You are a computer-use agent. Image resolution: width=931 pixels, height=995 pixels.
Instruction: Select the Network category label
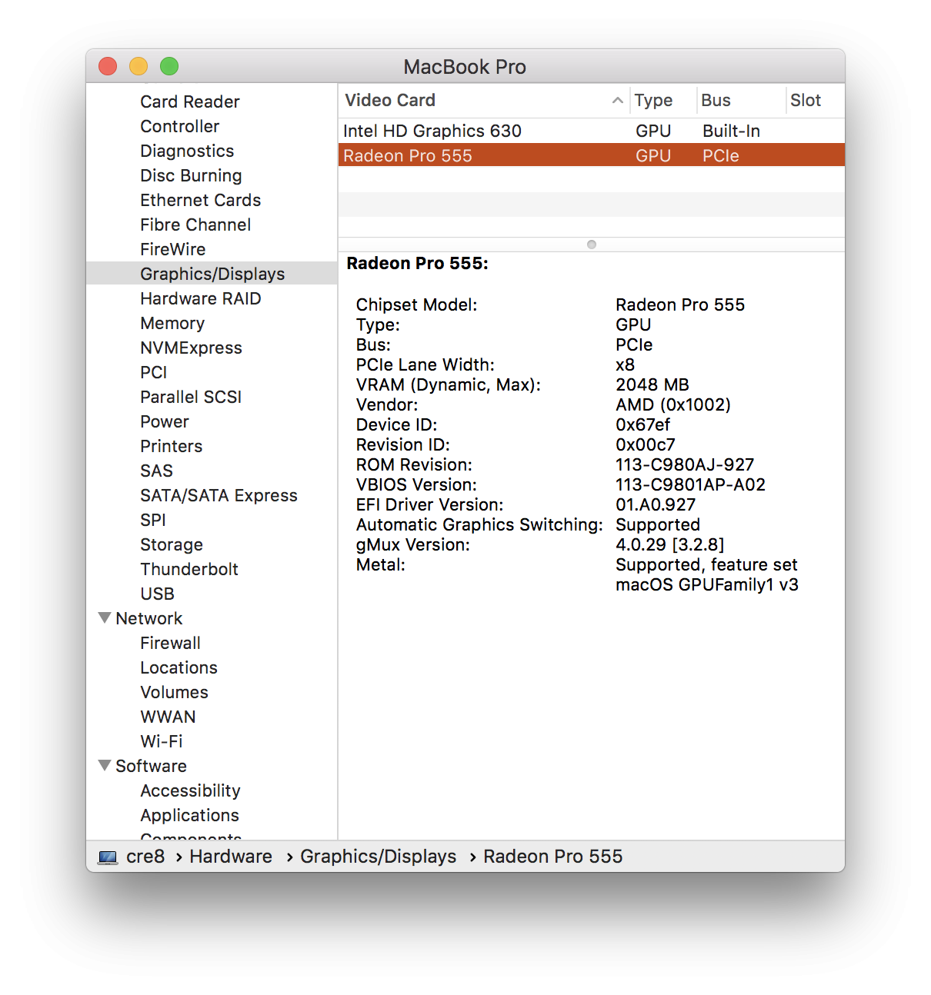point(149,618)
